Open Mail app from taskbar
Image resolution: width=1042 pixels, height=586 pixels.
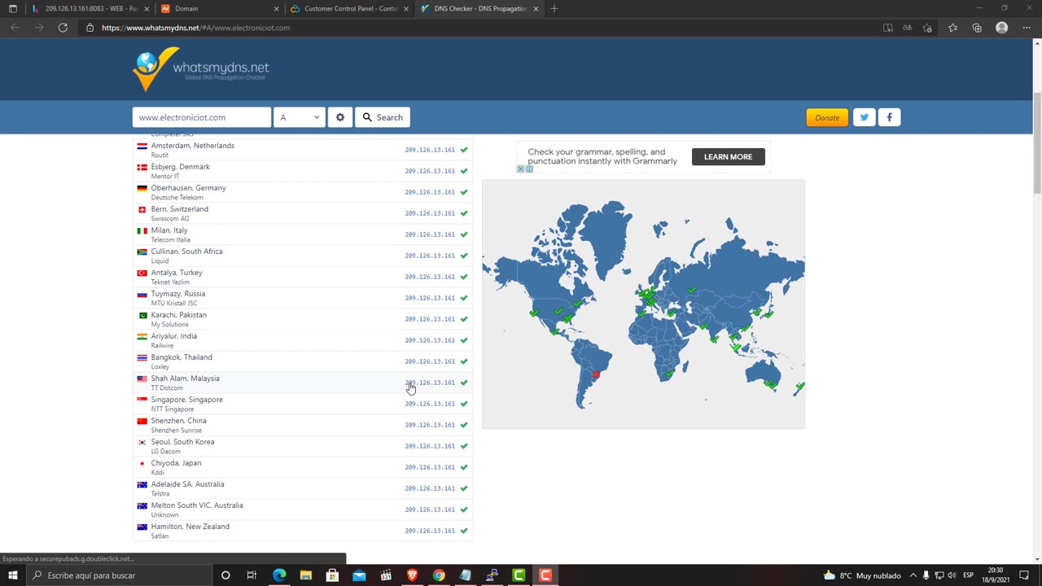pos(359,575)
